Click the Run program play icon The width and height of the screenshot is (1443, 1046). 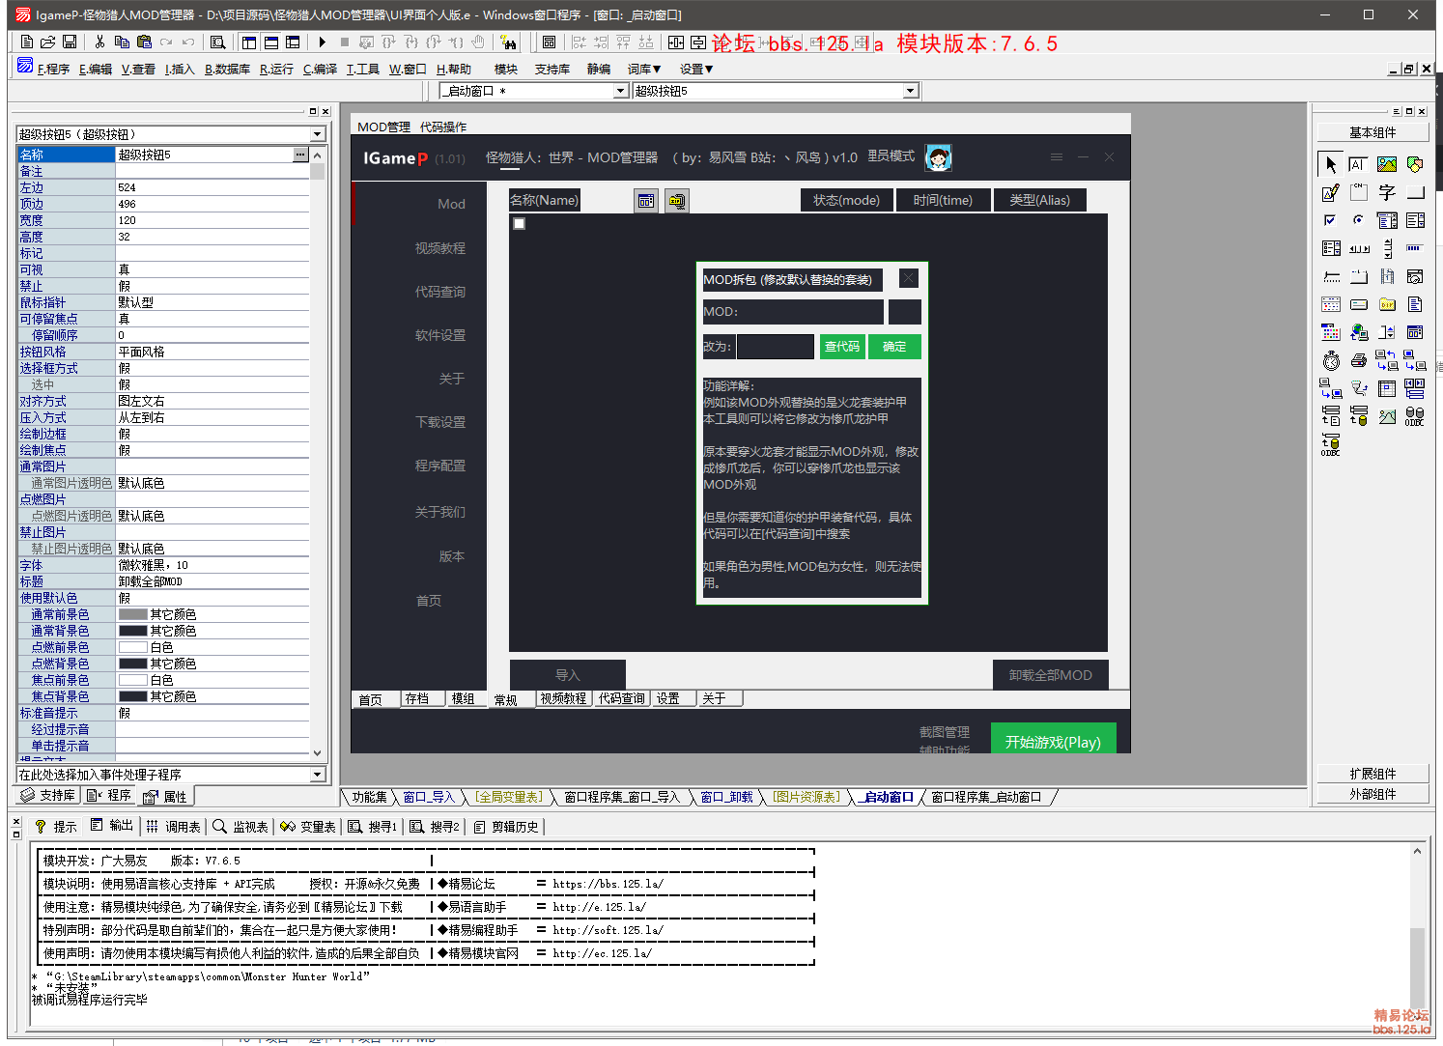323,42
